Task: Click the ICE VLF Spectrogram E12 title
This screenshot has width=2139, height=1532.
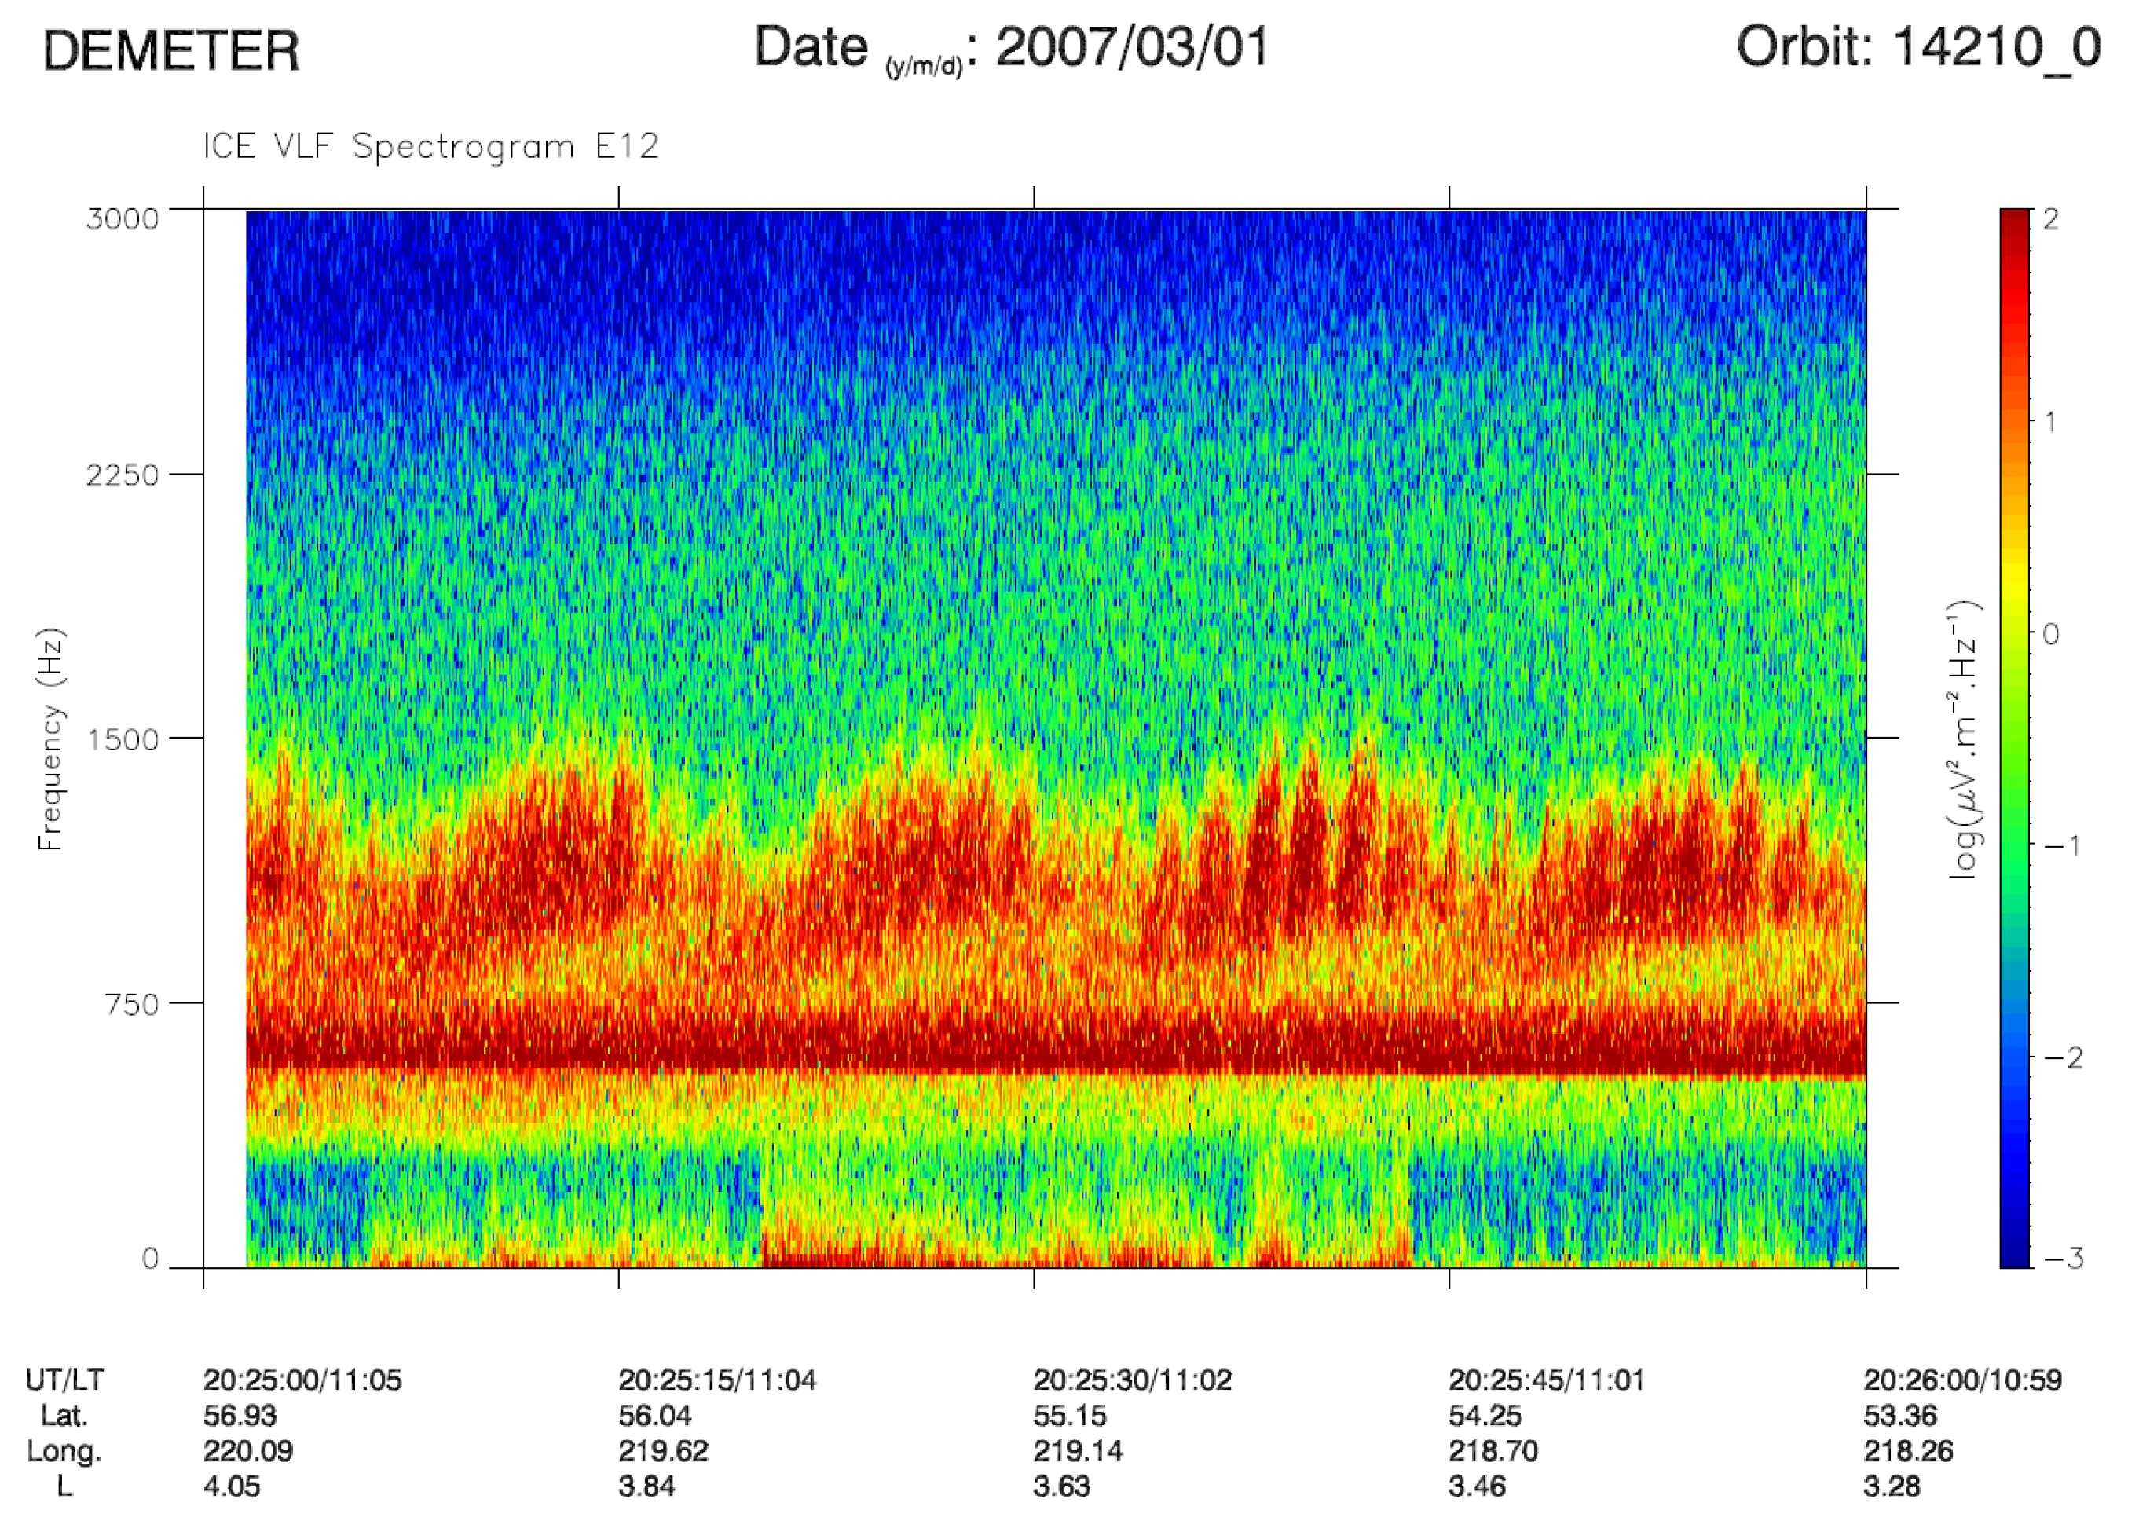Action: 430,146
